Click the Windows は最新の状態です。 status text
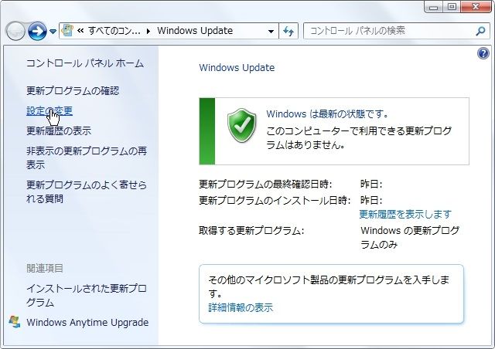The height and width of the screenshot is (349, 495). tap(327, 114)
